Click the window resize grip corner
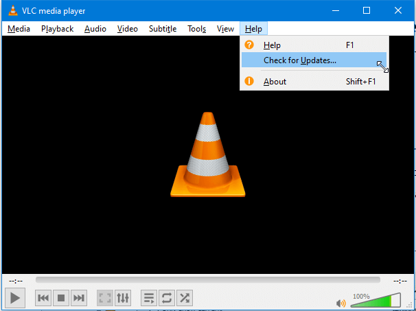The height and width of the screenshot is (311, 416). [x=410, y=306]
